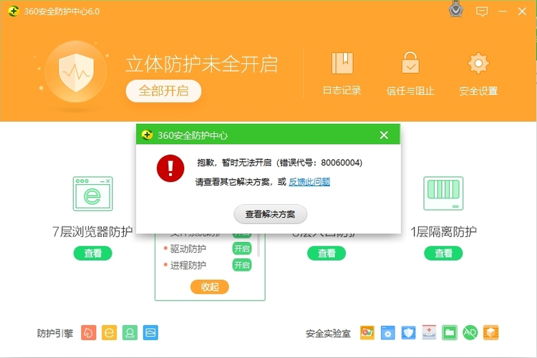Click the 1层隔离防护 label
The width and height of the screenshot is (537, 358).
tap(443, 231)
